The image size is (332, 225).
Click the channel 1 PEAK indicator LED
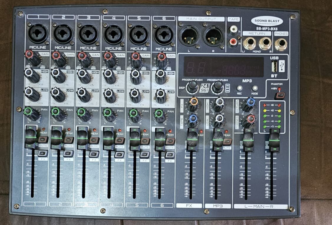44,129
